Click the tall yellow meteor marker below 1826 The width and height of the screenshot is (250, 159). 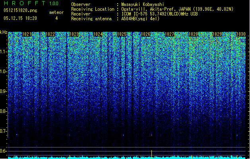[x=151, y=154]
